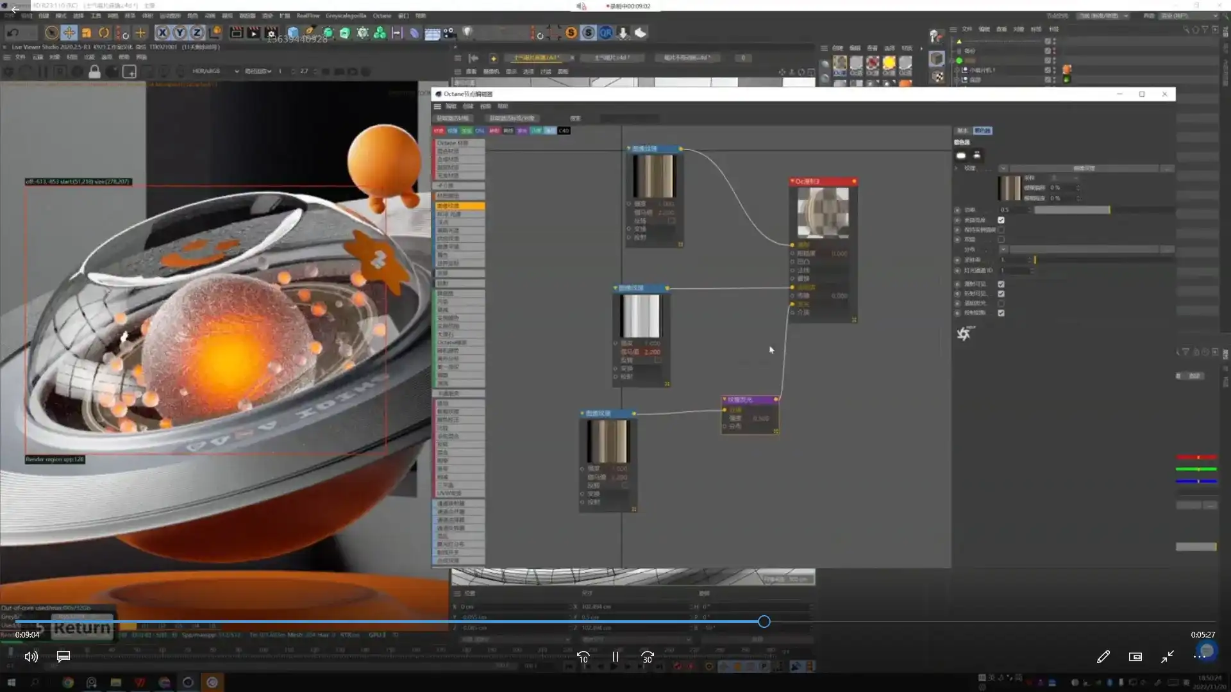1231x692 pixels.
Task: Click the light bulb icon in toolbar
Action: click(x=467, y=32)
